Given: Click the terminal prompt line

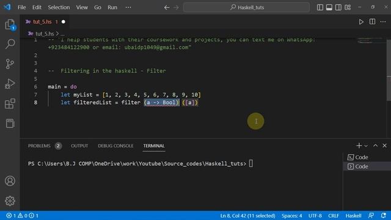Looking at the screenshot, I should click(x=141, y=164).
